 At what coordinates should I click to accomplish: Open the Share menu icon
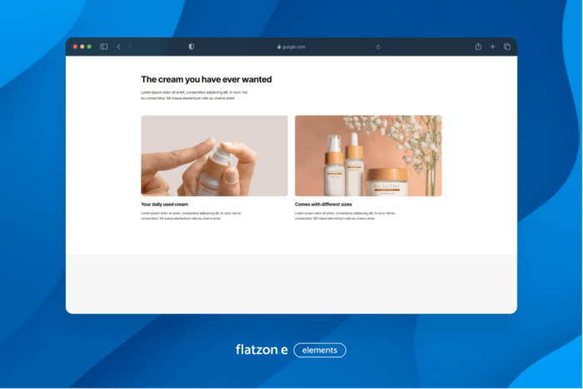[478, 47]
